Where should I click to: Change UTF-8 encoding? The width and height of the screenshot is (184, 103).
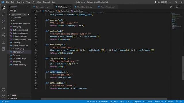(x=122, y=102)
